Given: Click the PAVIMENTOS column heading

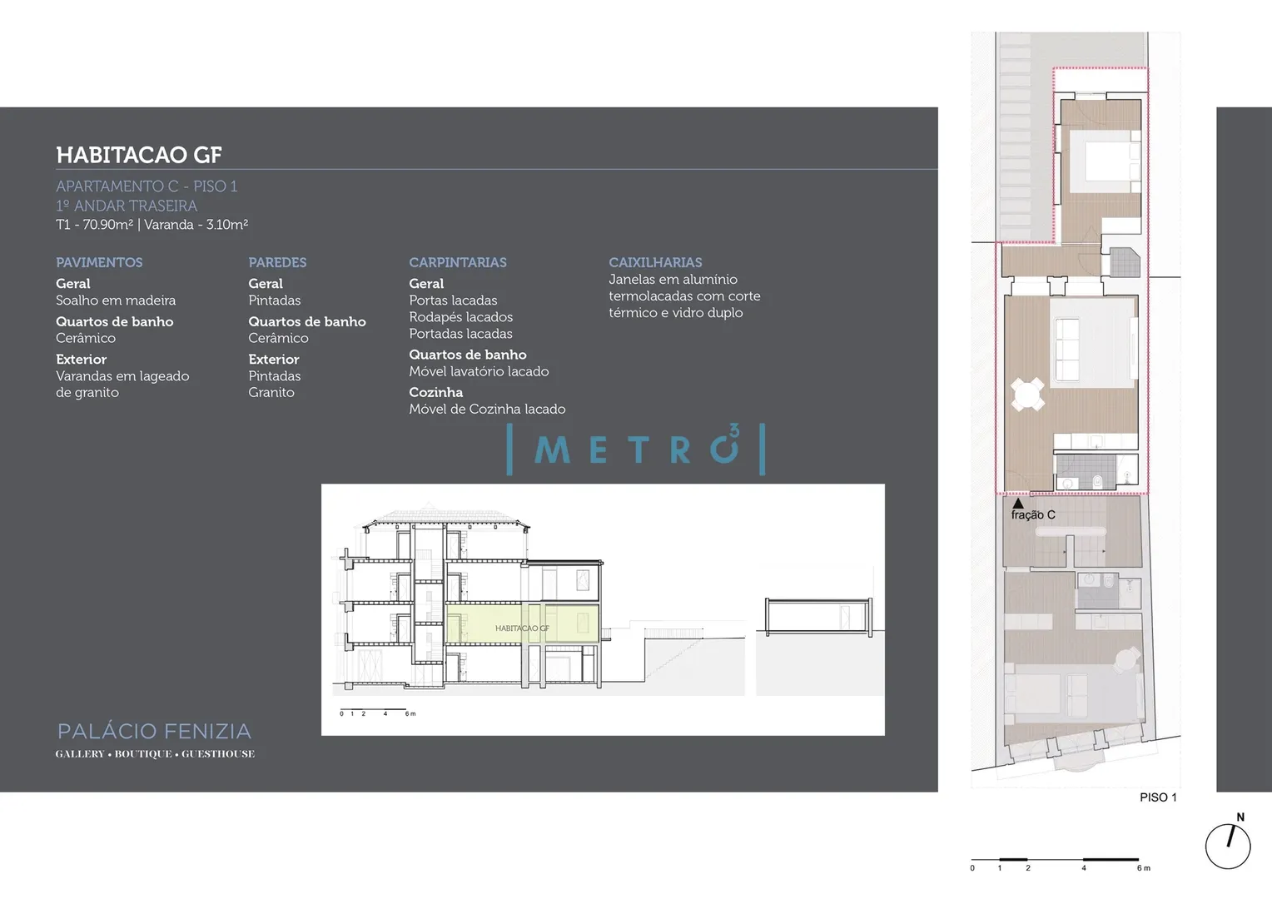Looking at the screenshot, I should point(99,262).
